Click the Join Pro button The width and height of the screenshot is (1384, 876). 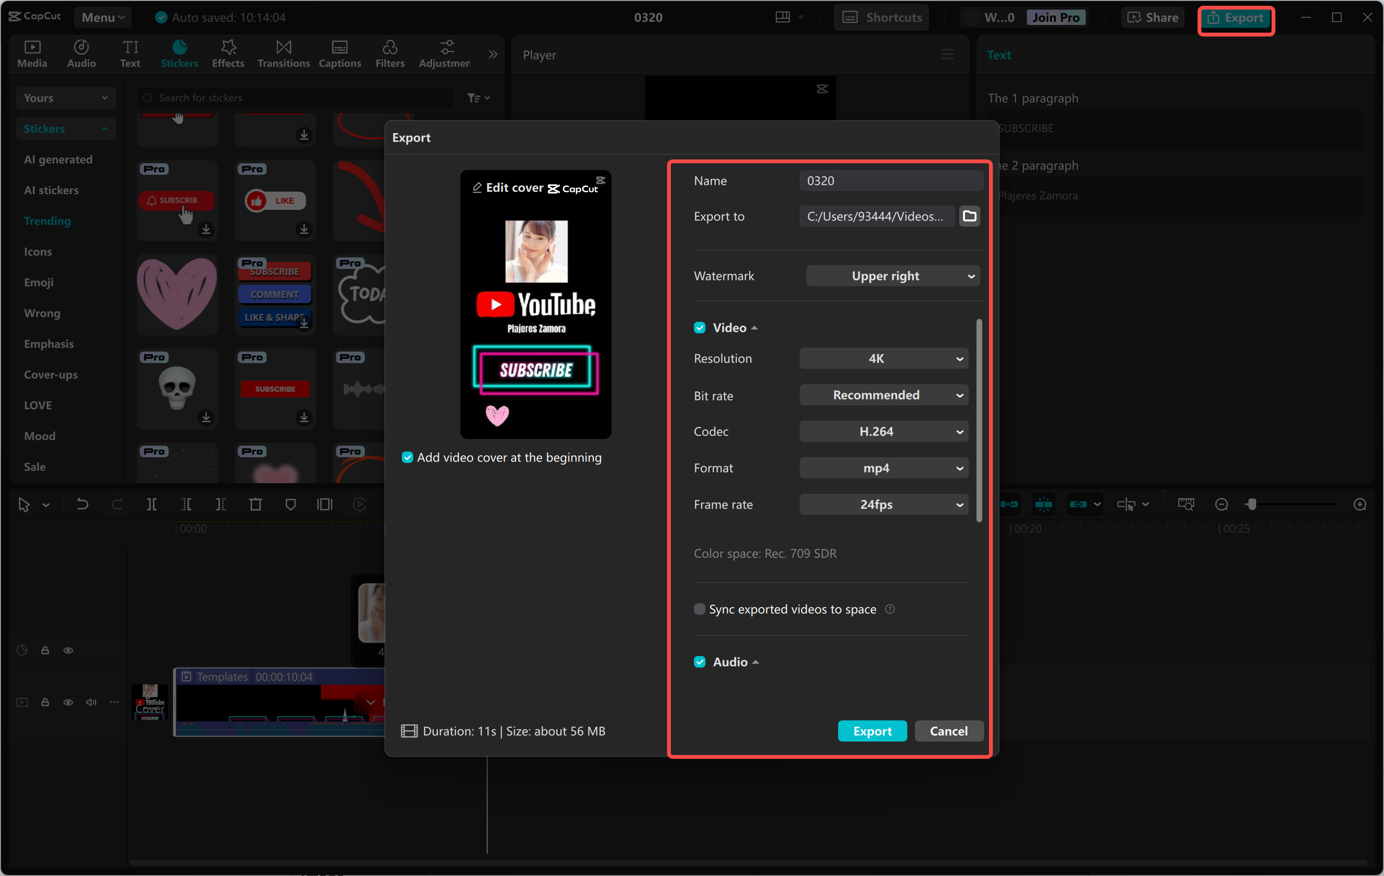click(x=1056, y=17)
